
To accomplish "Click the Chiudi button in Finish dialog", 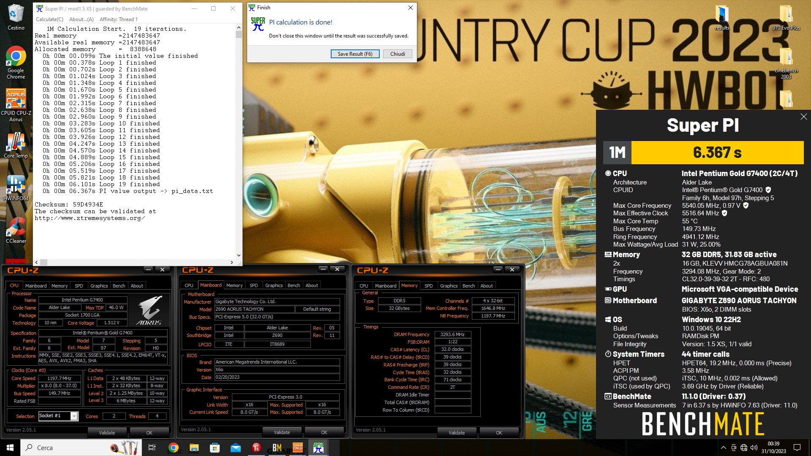I will point(397,54).
